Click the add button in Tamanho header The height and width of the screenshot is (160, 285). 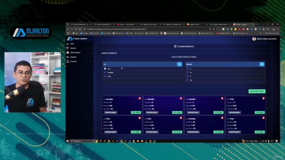pos(262,64)
